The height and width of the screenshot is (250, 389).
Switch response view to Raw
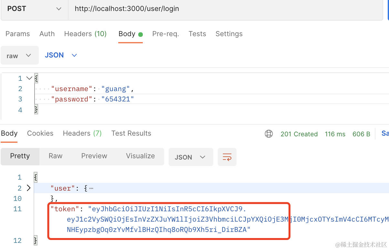point(56,156)
